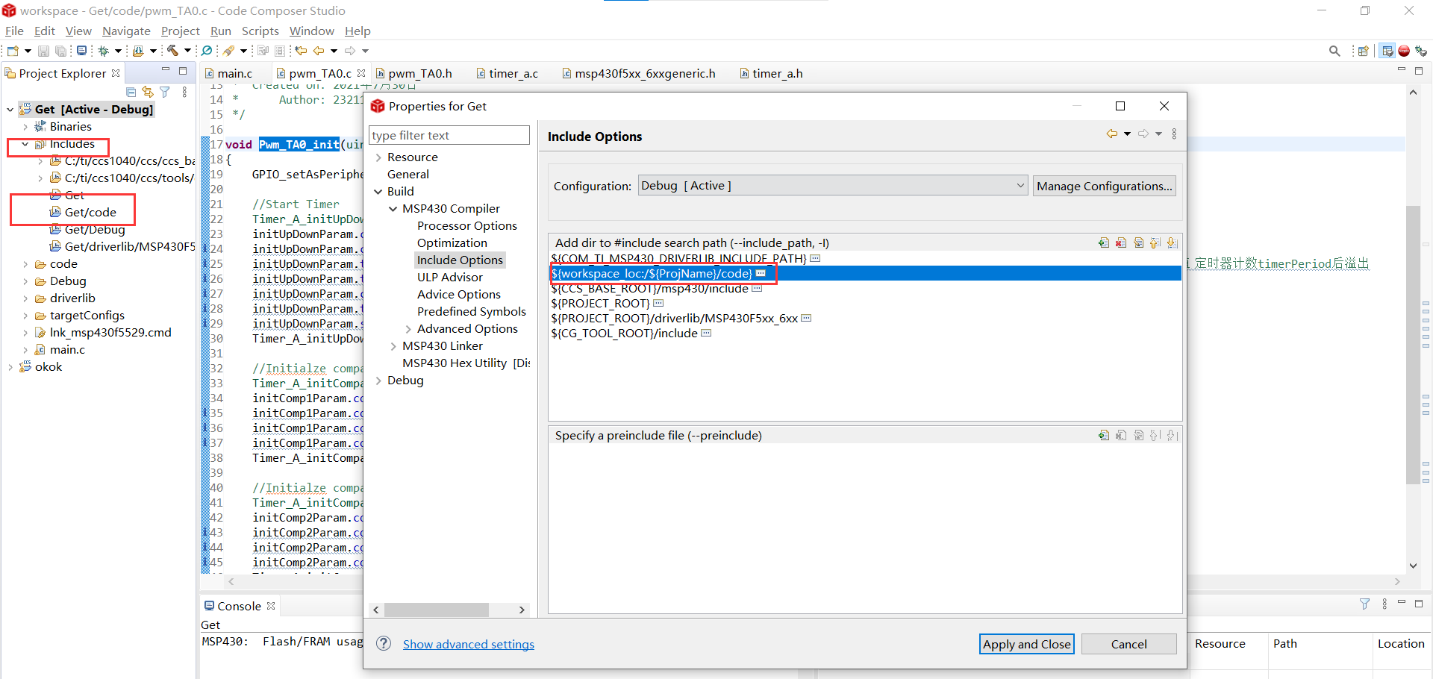Move the selected include path up
Image resolution: width=1433 pixels, height=679 pixels.
pos(1155,242)
